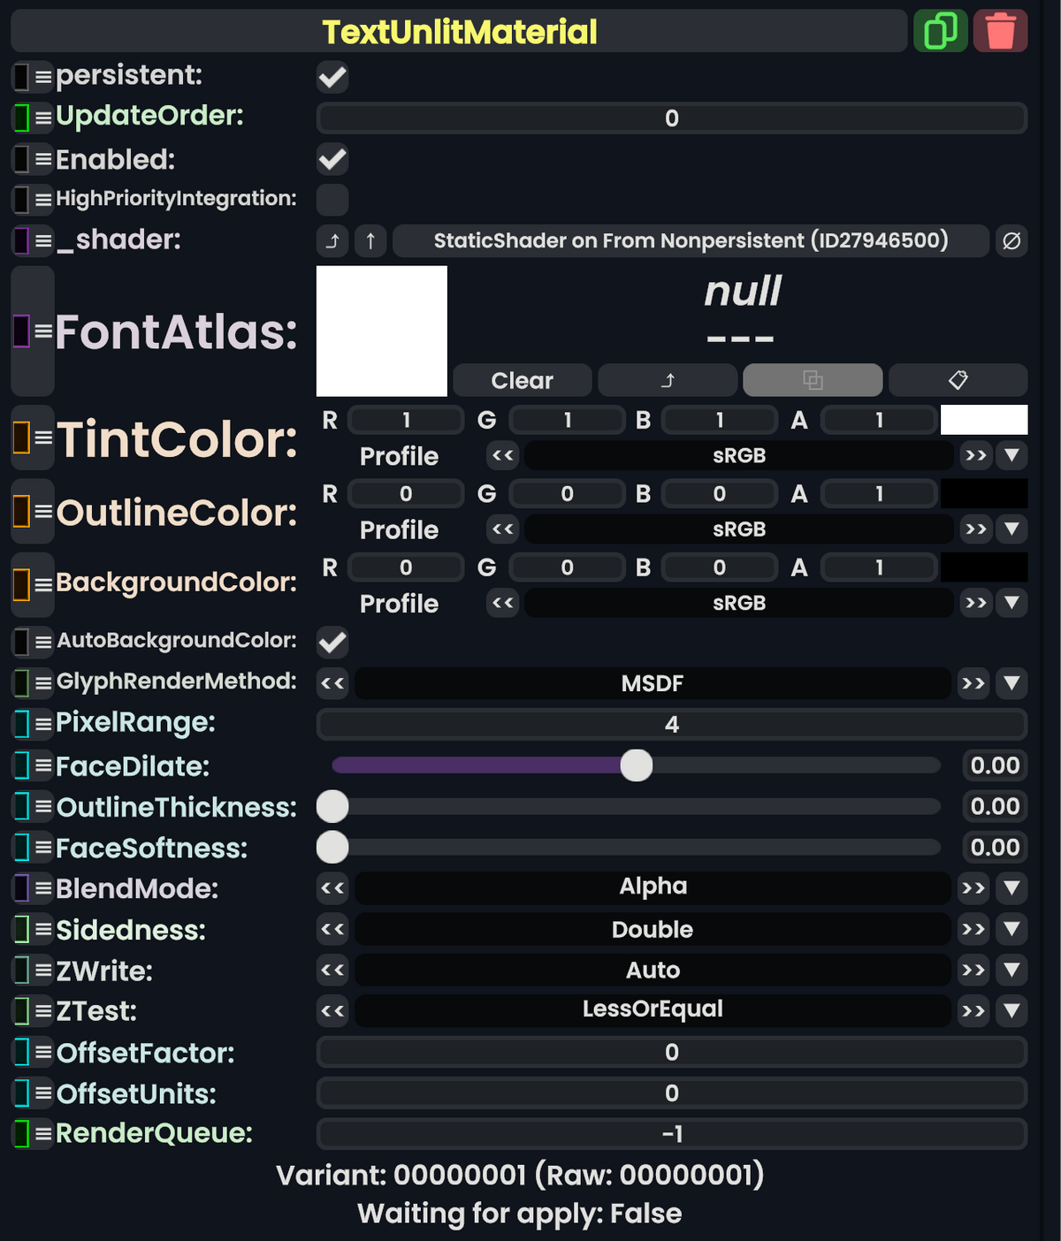Click the jump arrow below the FontAtlas preview

coord(668,380)
